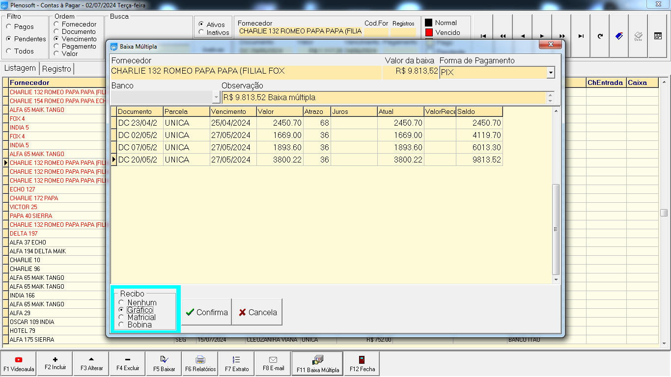Screen dimensions: 671x377
Task: Click the form layout icon in toolbar
Action: [658, 36]
